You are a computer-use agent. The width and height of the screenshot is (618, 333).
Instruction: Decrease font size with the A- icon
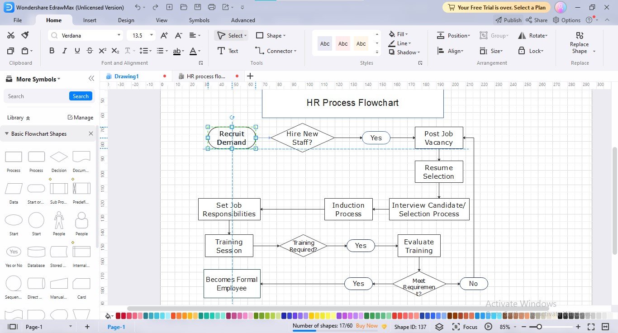tap(178, 35)
